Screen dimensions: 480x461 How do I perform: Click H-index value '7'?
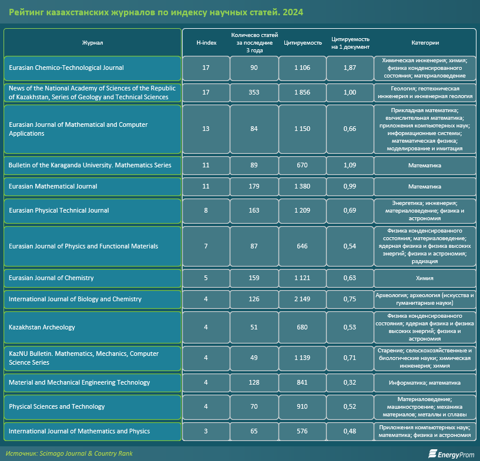(x=206, y=246)
